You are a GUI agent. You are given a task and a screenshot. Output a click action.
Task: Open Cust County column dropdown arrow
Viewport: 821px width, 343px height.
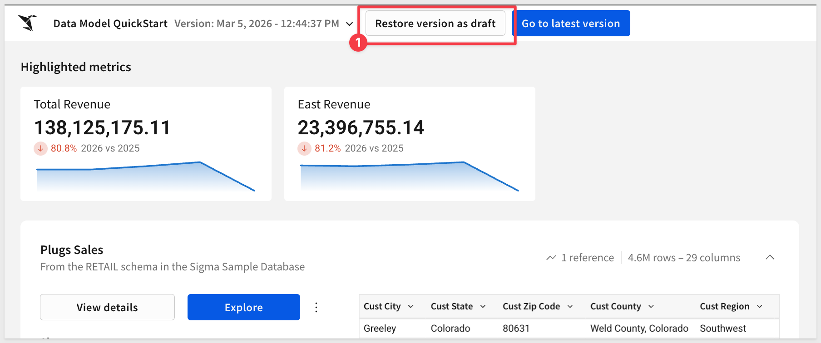(651, 307)
